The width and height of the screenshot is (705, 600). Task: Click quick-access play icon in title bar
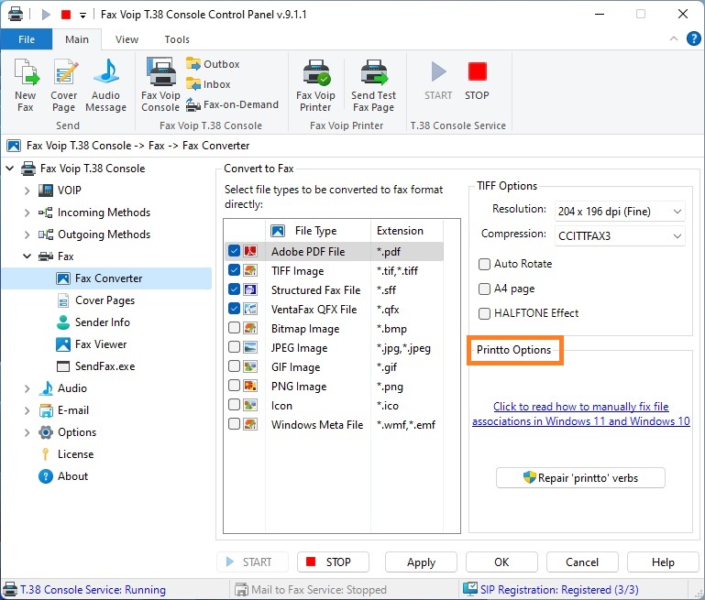tap(46, 15)
